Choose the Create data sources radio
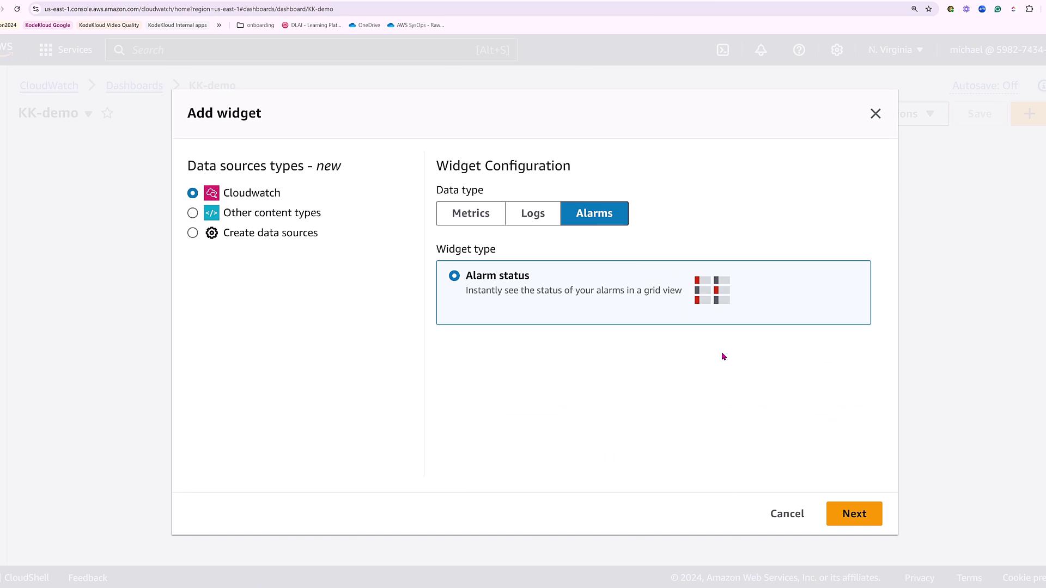1046x588 pixels. click(192, 233)
